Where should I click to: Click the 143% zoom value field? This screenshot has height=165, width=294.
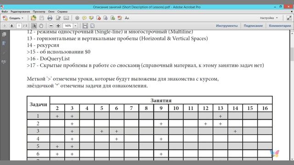pyautogui.click(x=68, y=26)
